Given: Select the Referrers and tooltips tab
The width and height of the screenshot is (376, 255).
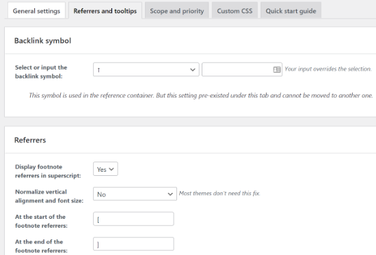Looking at the screenshot, I should click(105, 11).
